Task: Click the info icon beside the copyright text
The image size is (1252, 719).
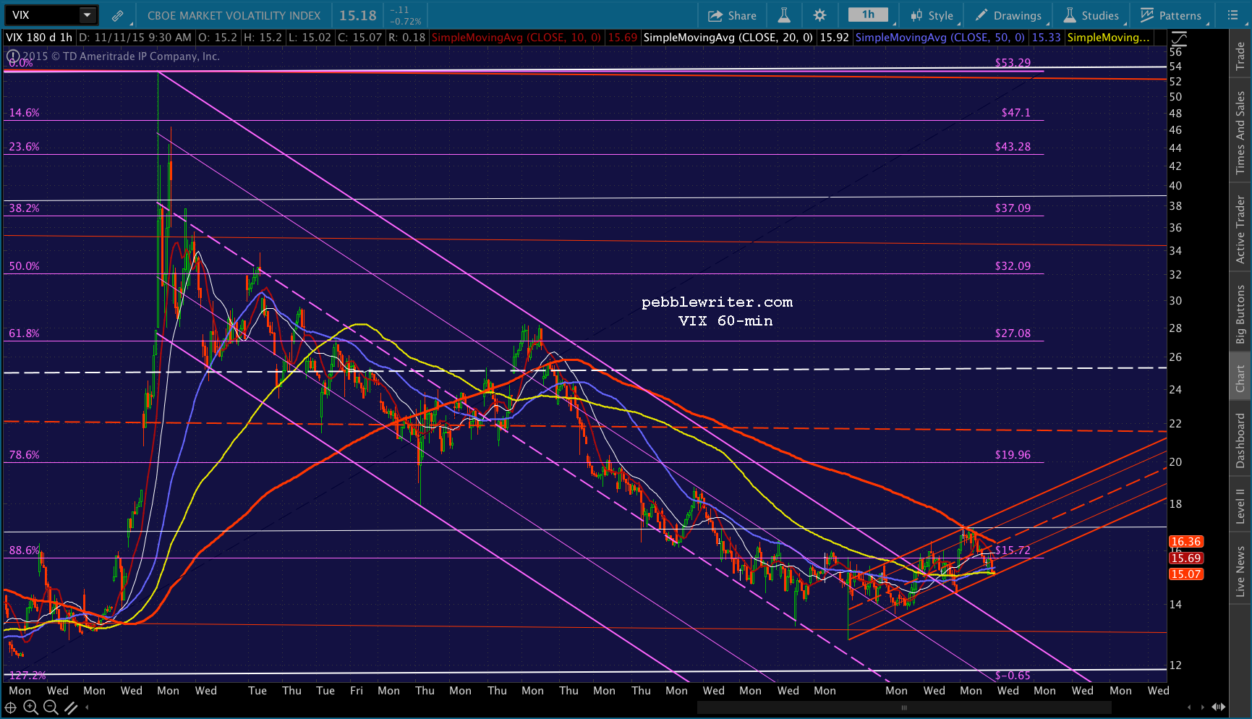Action: [x=12, y=56]
